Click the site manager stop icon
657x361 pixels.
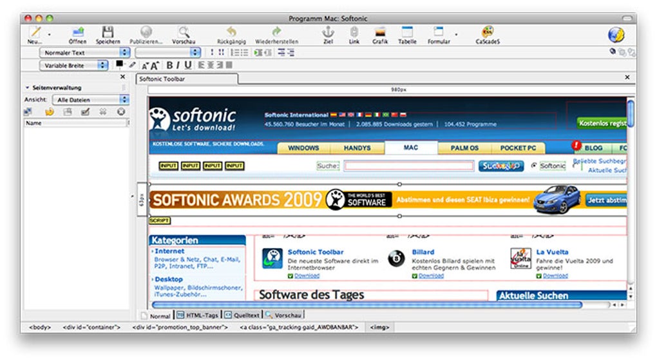(121, 112)
